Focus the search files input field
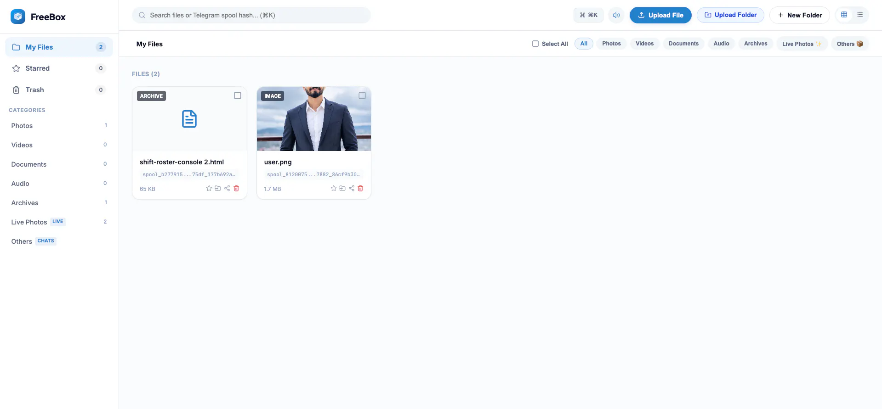 [x=251, y=15]
